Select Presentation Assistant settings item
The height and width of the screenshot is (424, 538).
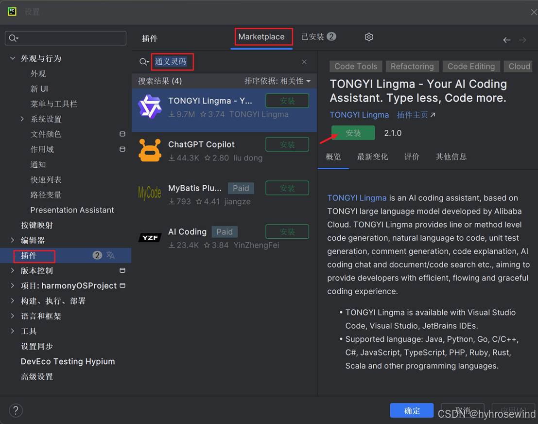pyautogui.click(x=72, y=210)
